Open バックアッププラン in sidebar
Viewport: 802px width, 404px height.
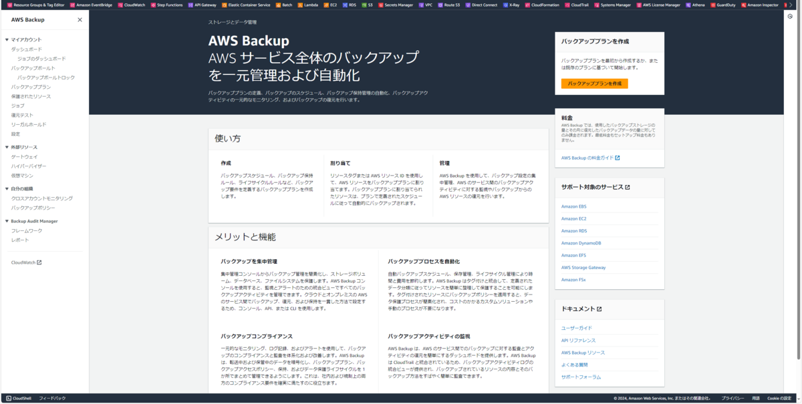click(x=31, y=87)
